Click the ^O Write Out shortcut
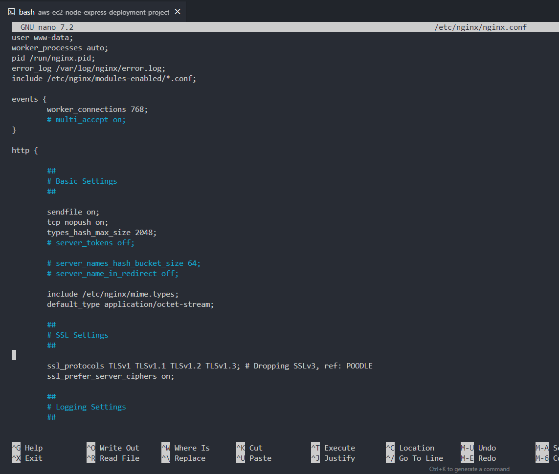The width and height of the screenshot is (559, 474). tap(113, 448)
